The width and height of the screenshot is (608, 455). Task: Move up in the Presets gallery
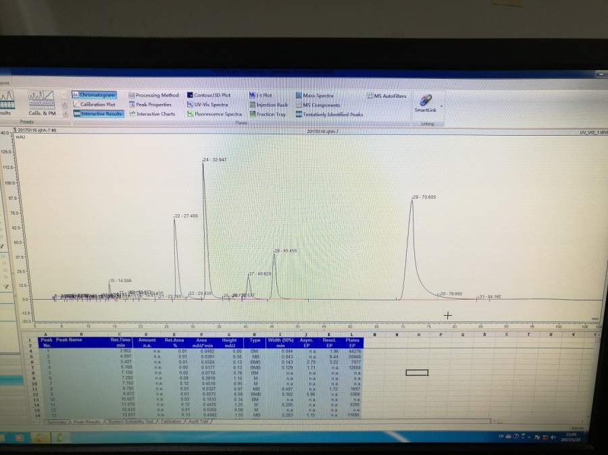tap(65, 95)
